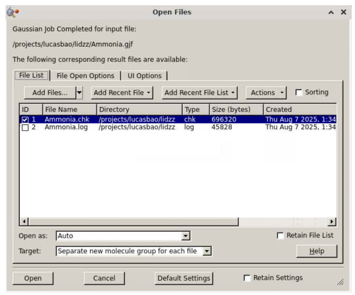Click the right horizontal scrollbar arrow

point(332,221)
